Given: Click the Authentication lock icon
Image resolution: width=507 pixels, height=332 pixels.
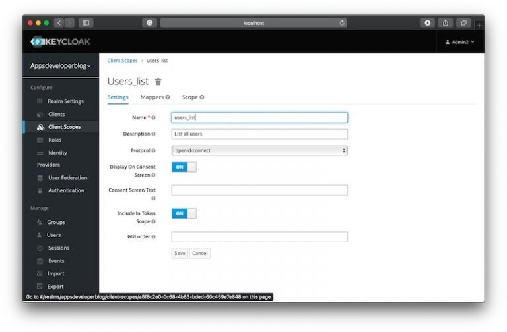Looking at the screenshot, I should point(40,190).
